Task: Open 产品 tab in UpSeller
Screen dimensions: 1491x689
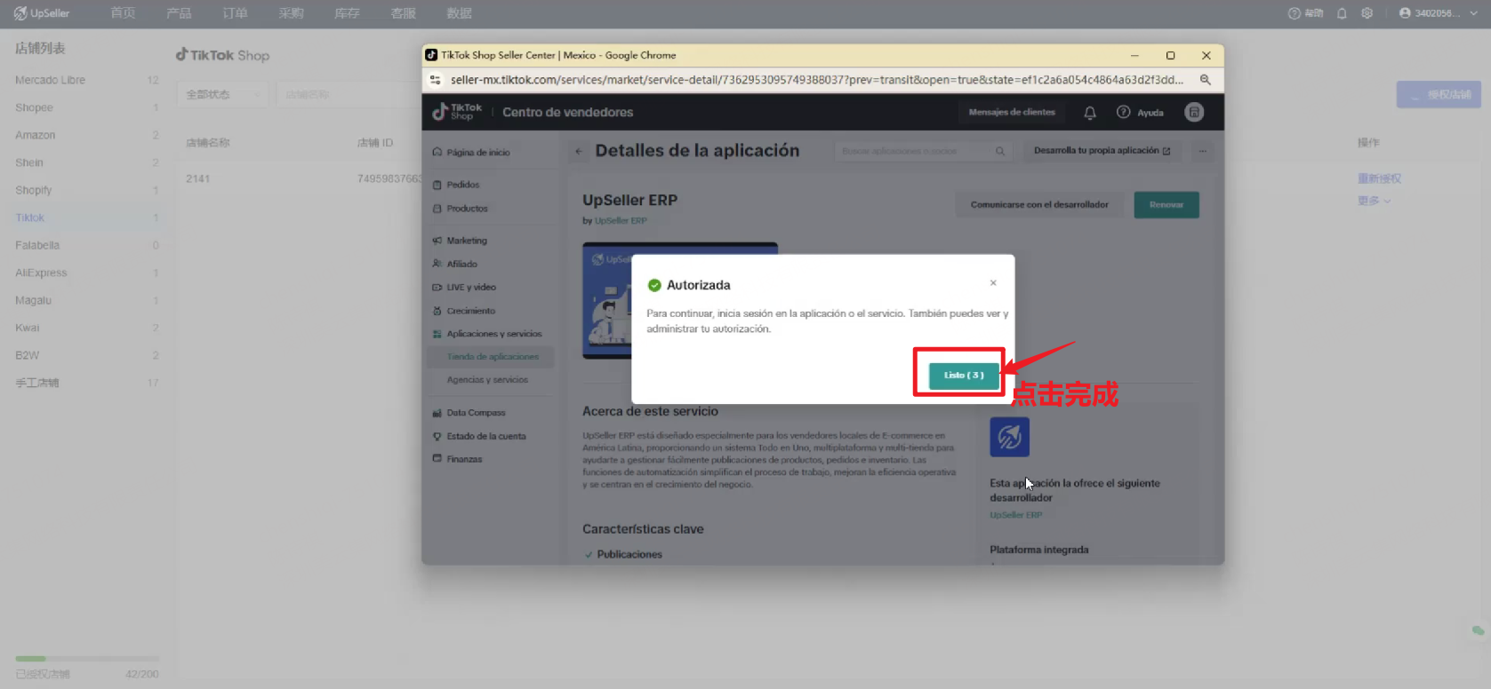Action: 179,13
